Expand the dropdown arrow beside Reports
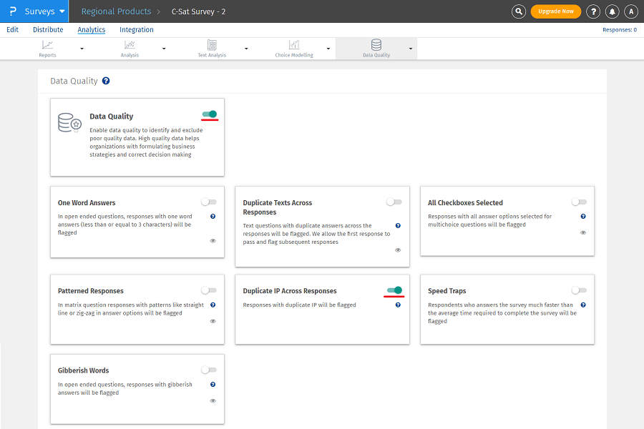 coord(82,49)
